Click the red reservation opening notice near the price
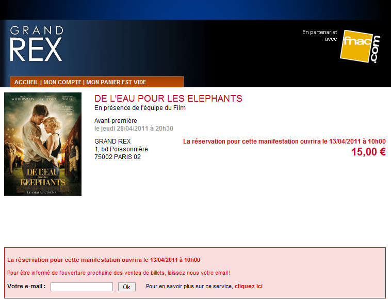The image size is (391, 299). [x=284, y=141]
